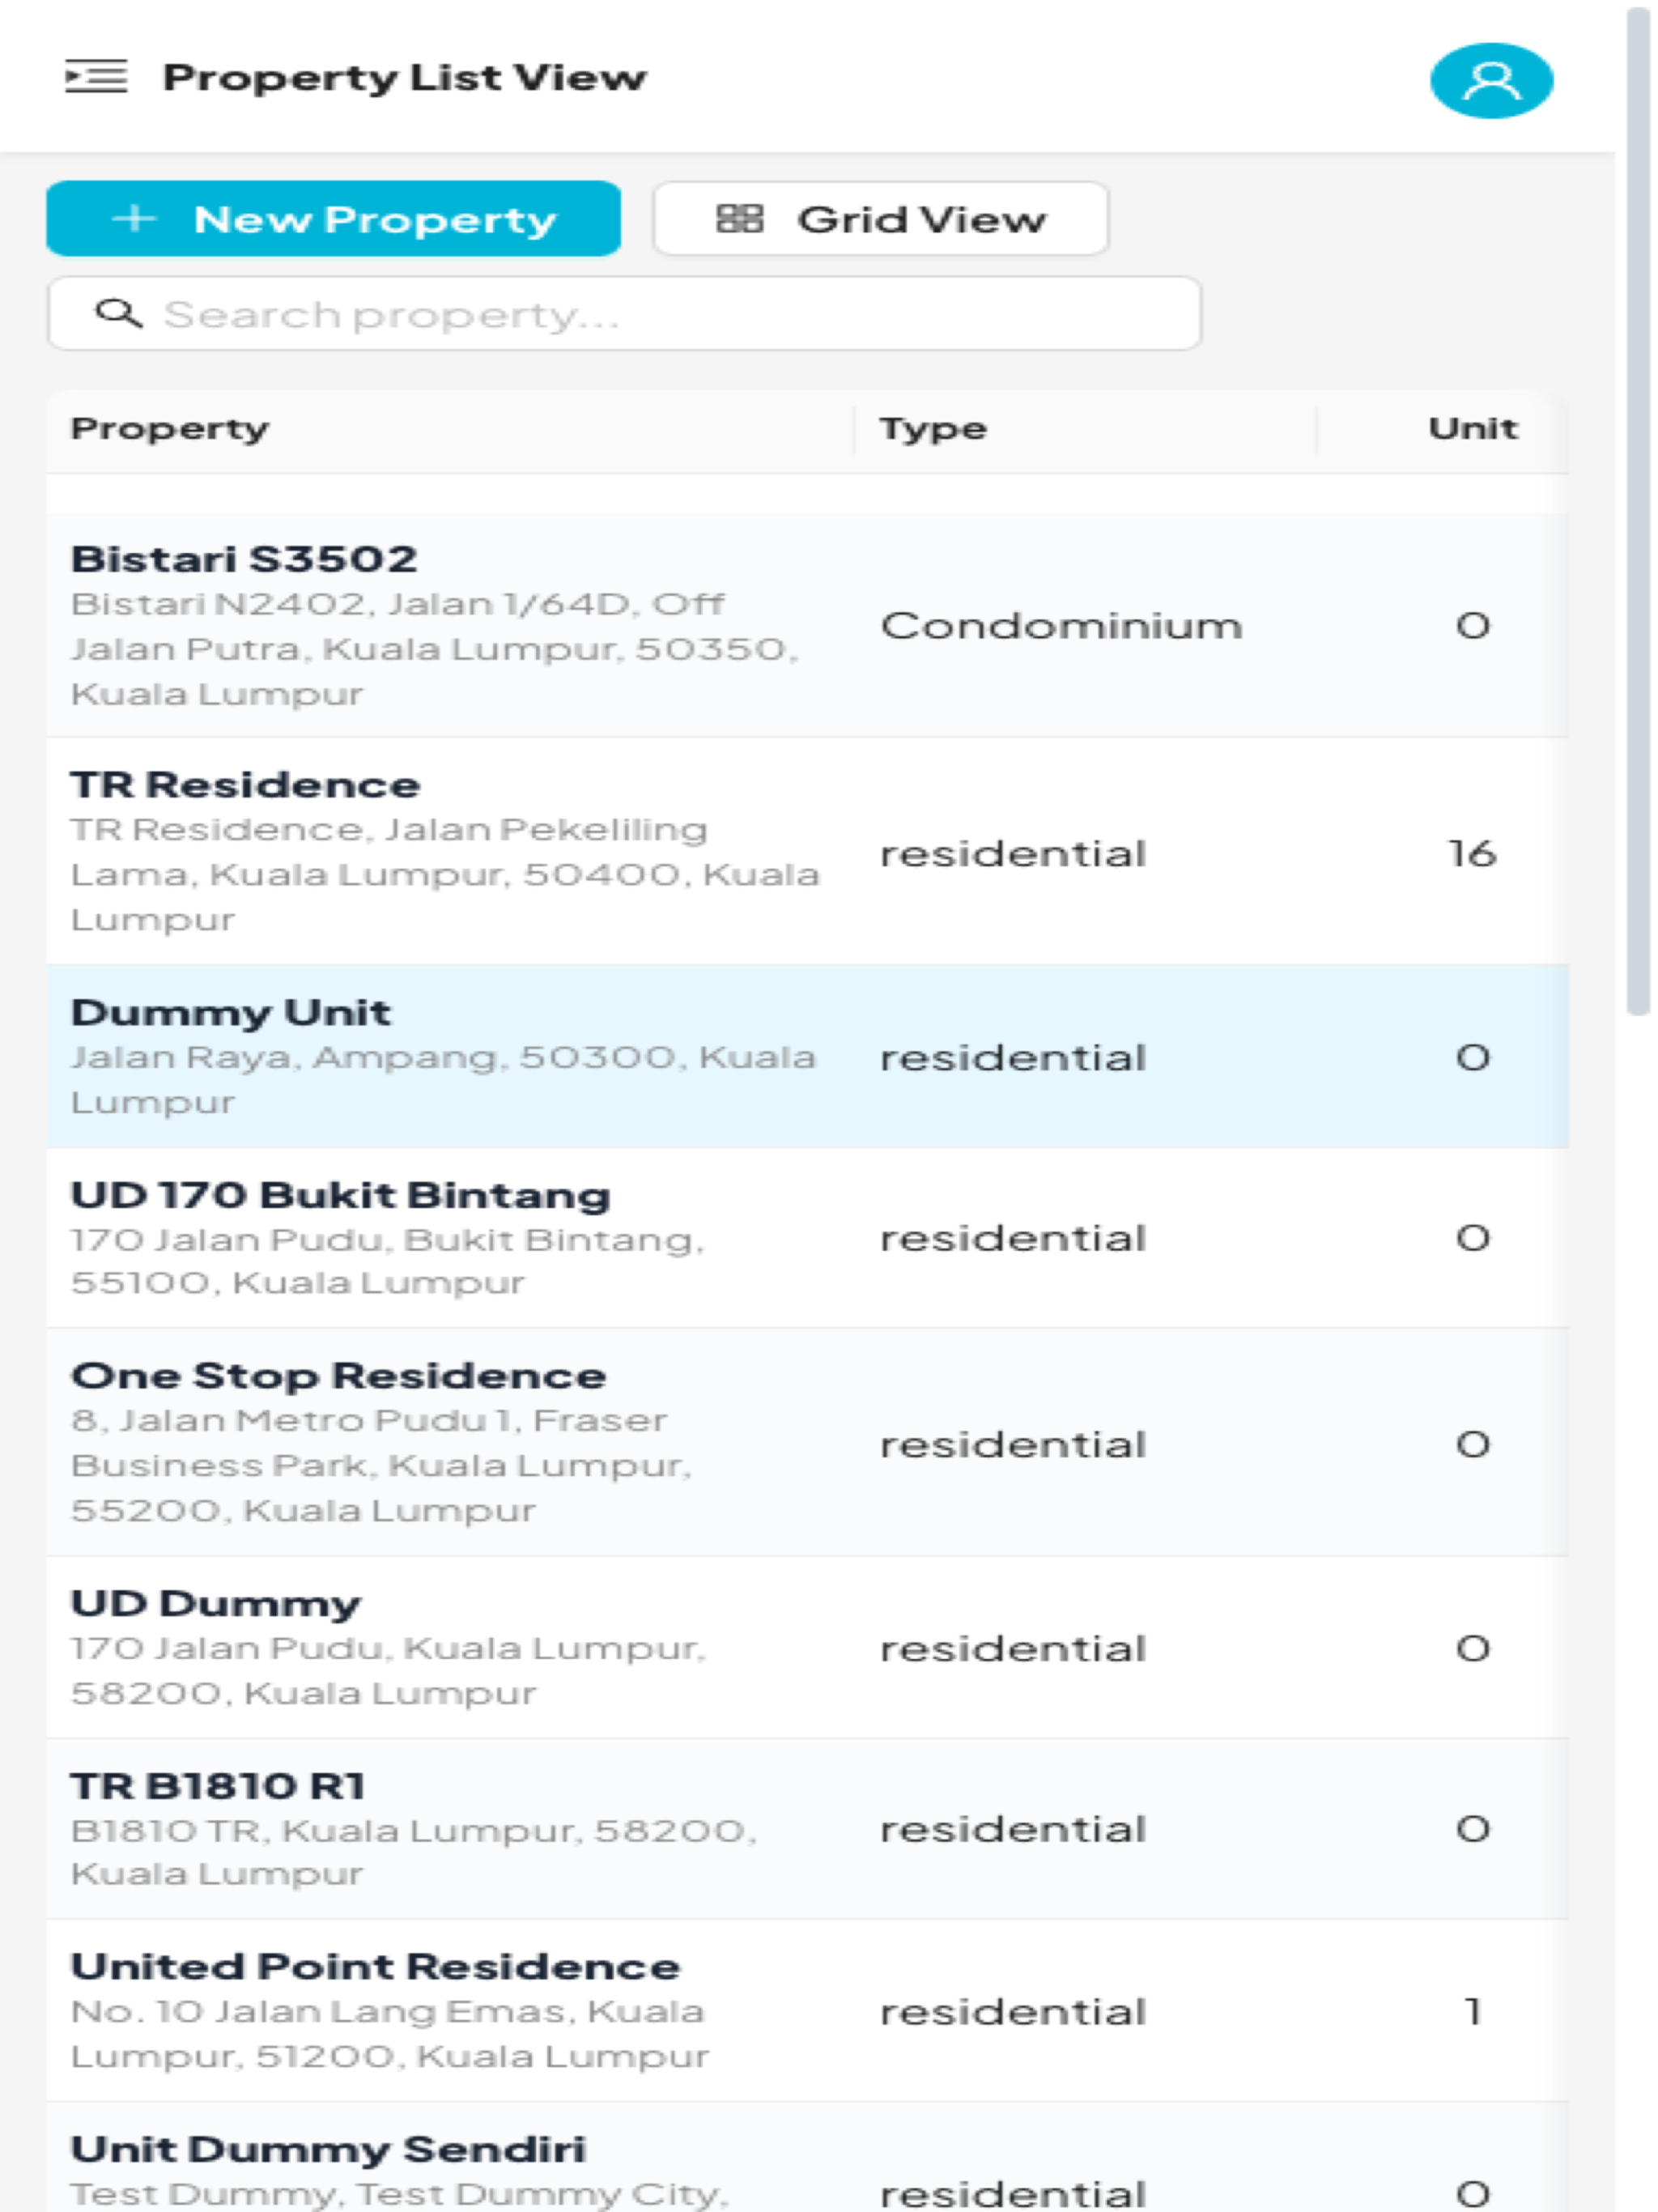The image size is (1658, 2212).
Task: Open the Bistari S3502 property row
Action: 807,625
